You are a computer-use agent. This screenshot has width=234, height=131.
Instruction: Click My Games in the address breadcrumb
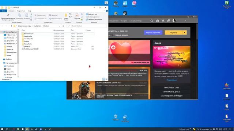coord(37,26)
